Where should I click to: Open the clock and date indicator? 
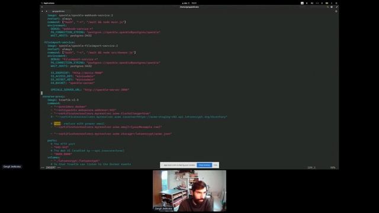pos(189,3)
